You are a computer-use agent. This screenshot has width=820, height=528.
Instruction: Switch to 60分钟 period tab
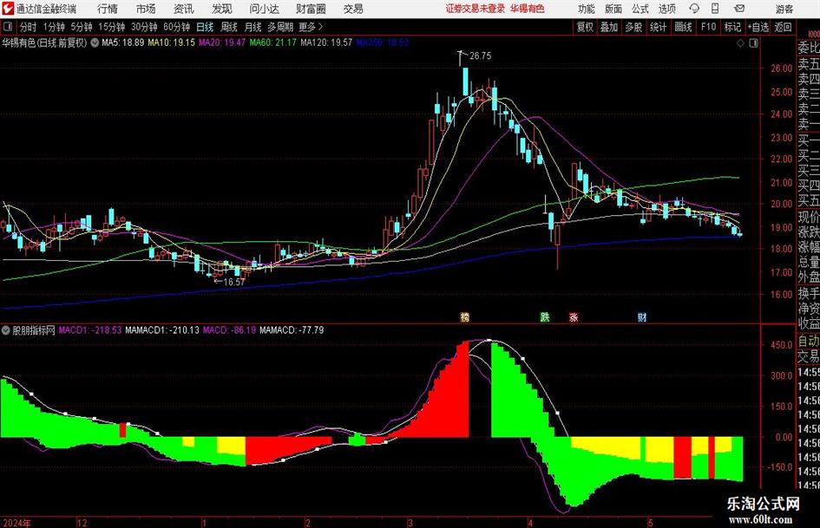coord(176,27)
